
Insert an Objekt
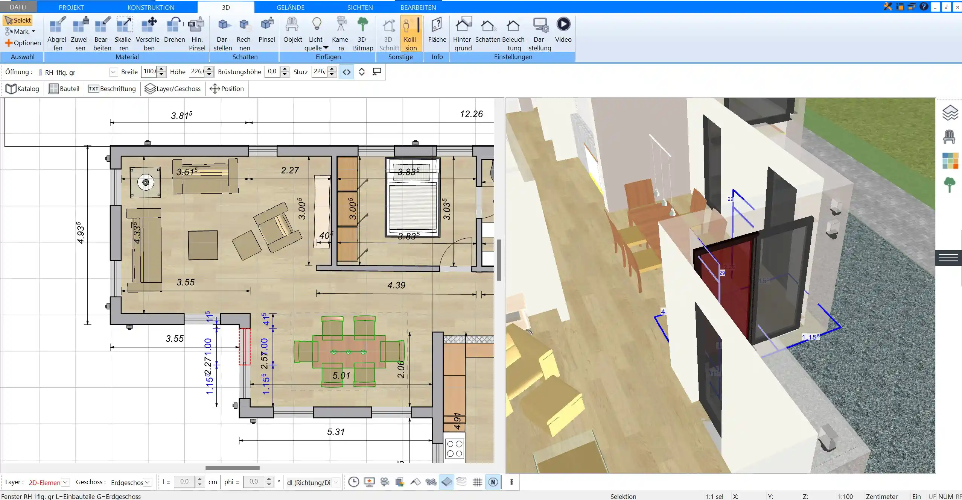pos(292,30)
